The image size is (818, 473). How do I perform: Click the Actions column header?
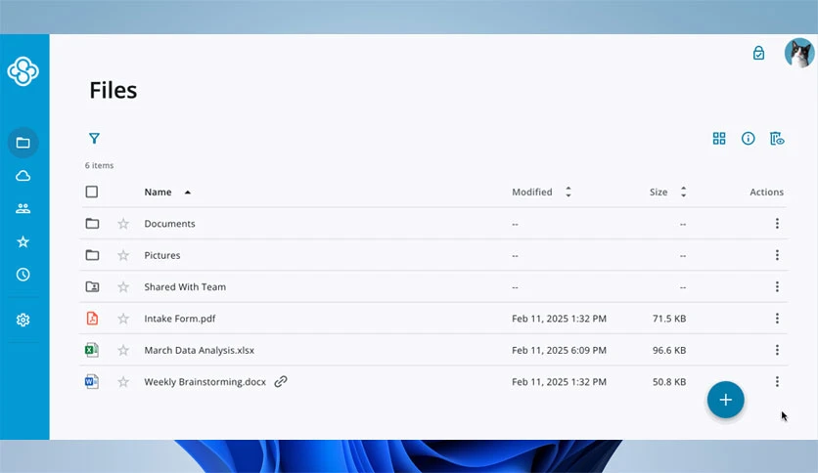767,193
